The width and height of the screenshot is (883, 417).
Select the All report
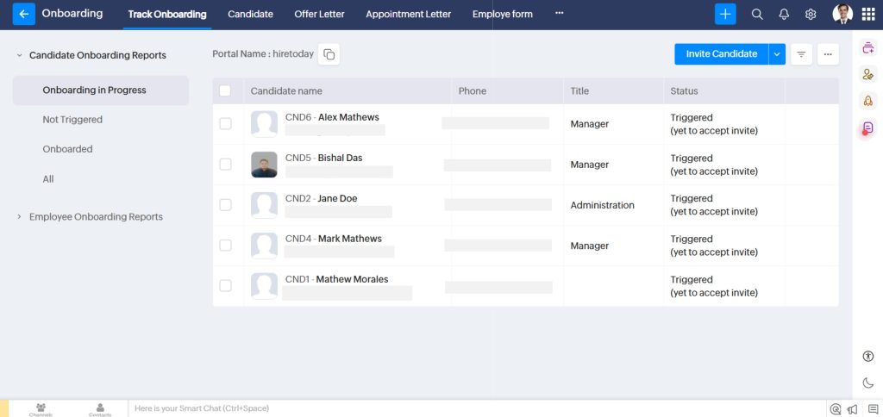[48, 179]
